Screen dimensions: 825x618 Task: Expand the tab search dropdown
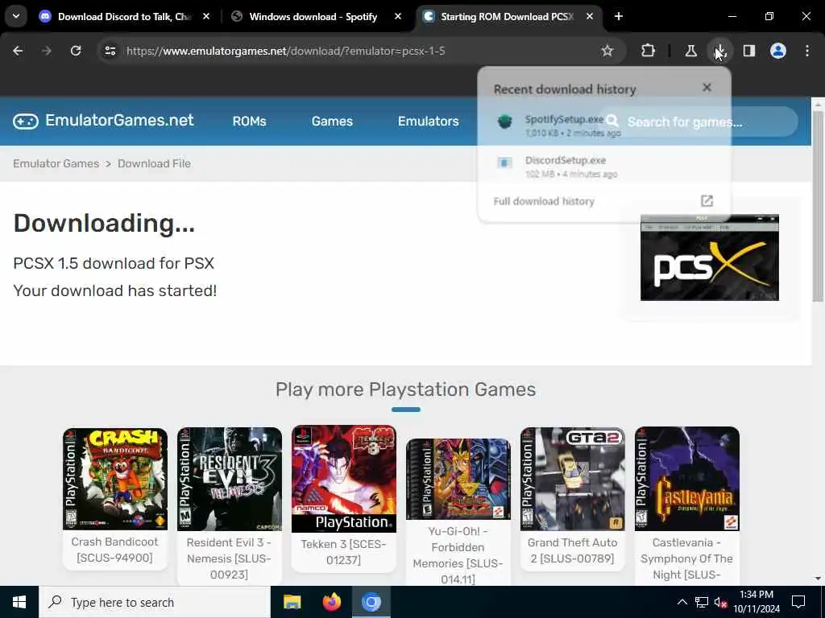(16, 16)
